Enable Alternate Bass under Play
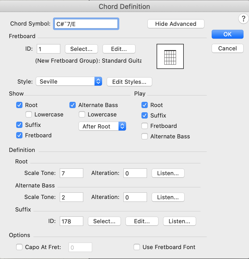Viewport: 249px width, 259px height. click(144, 136)
